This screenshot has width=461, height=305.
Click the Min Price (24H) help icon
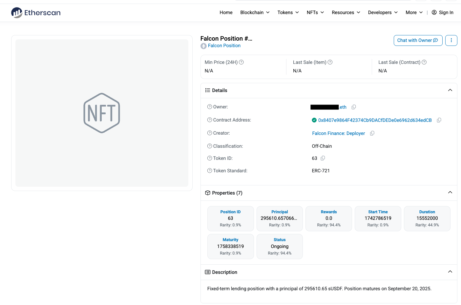241,62
